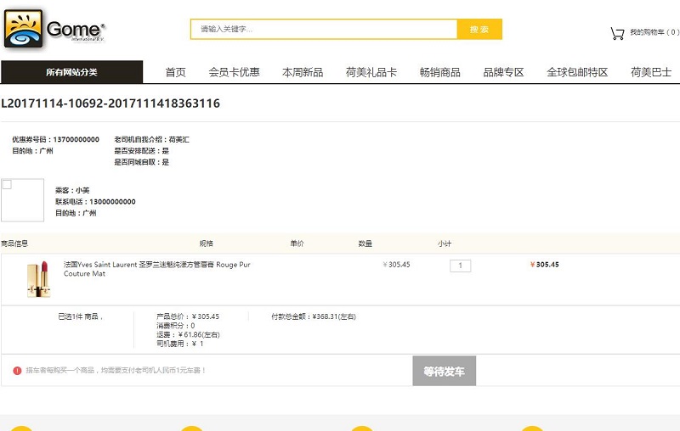Click the one-yuan fare notice text
Image resolution: width=680 pixels, height=431 pixels.
pos(116,371)
